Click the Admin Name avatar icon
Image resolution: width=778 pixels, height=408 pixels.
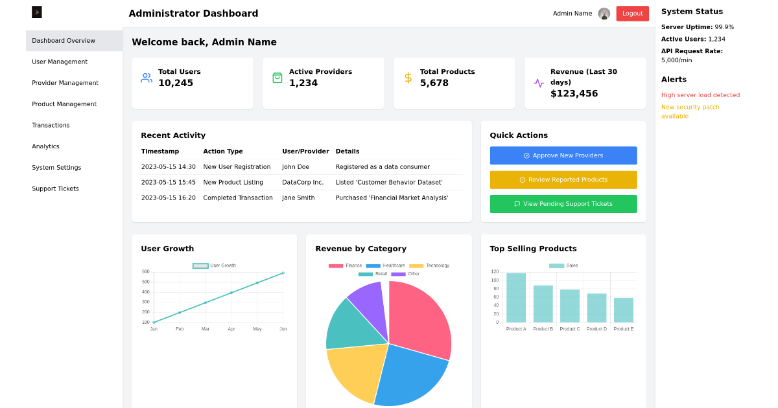(x=604, y=14)
